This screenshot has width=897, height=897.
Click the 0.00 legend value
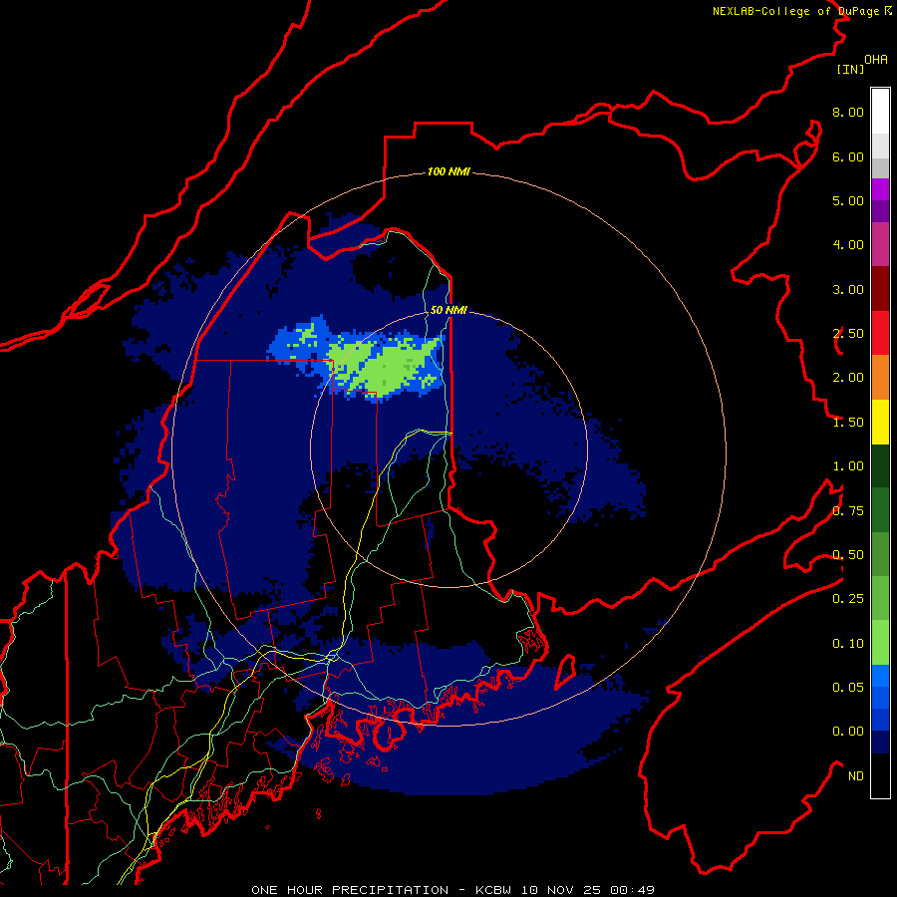pyautogui.click(x=848, y=732)
